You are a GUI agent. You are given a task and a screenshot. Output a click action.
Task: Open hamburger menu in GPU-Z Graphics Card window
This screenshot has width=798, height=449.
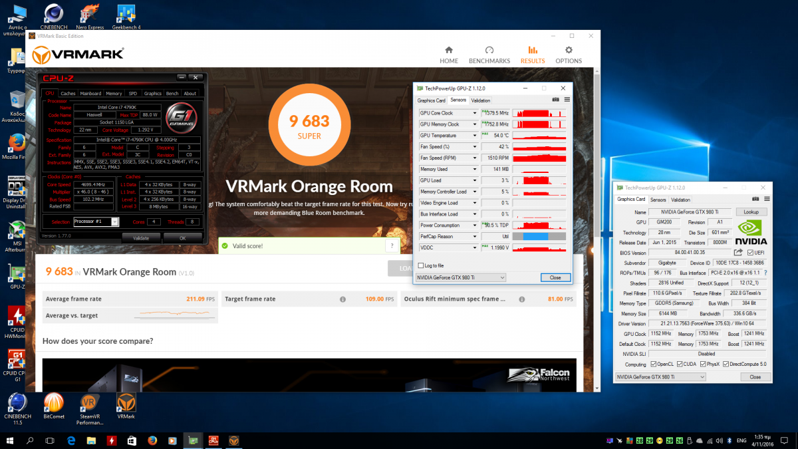point(768,199)
